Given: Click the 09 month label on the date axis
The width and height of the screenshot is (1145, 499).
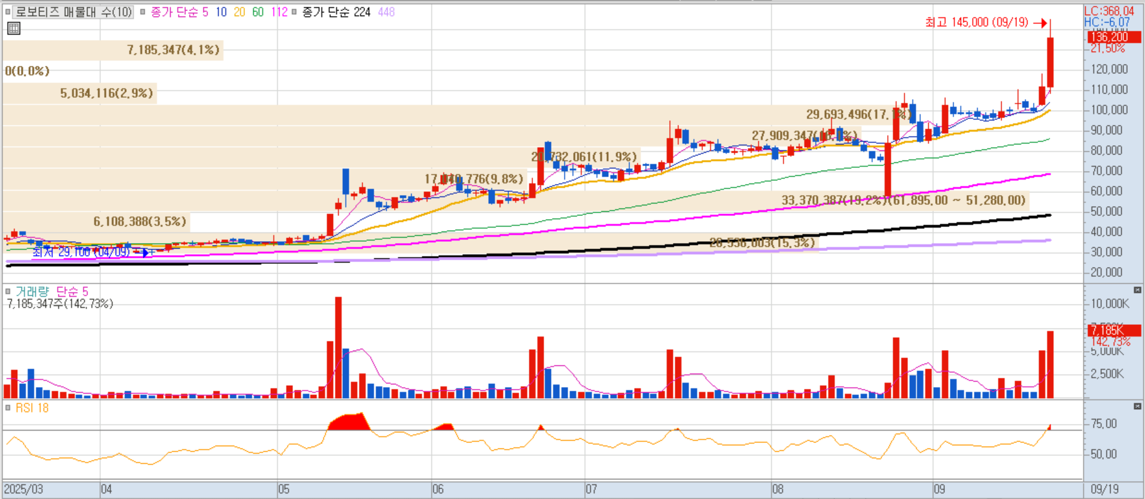Looking at the screenshot, I should 939,489.
